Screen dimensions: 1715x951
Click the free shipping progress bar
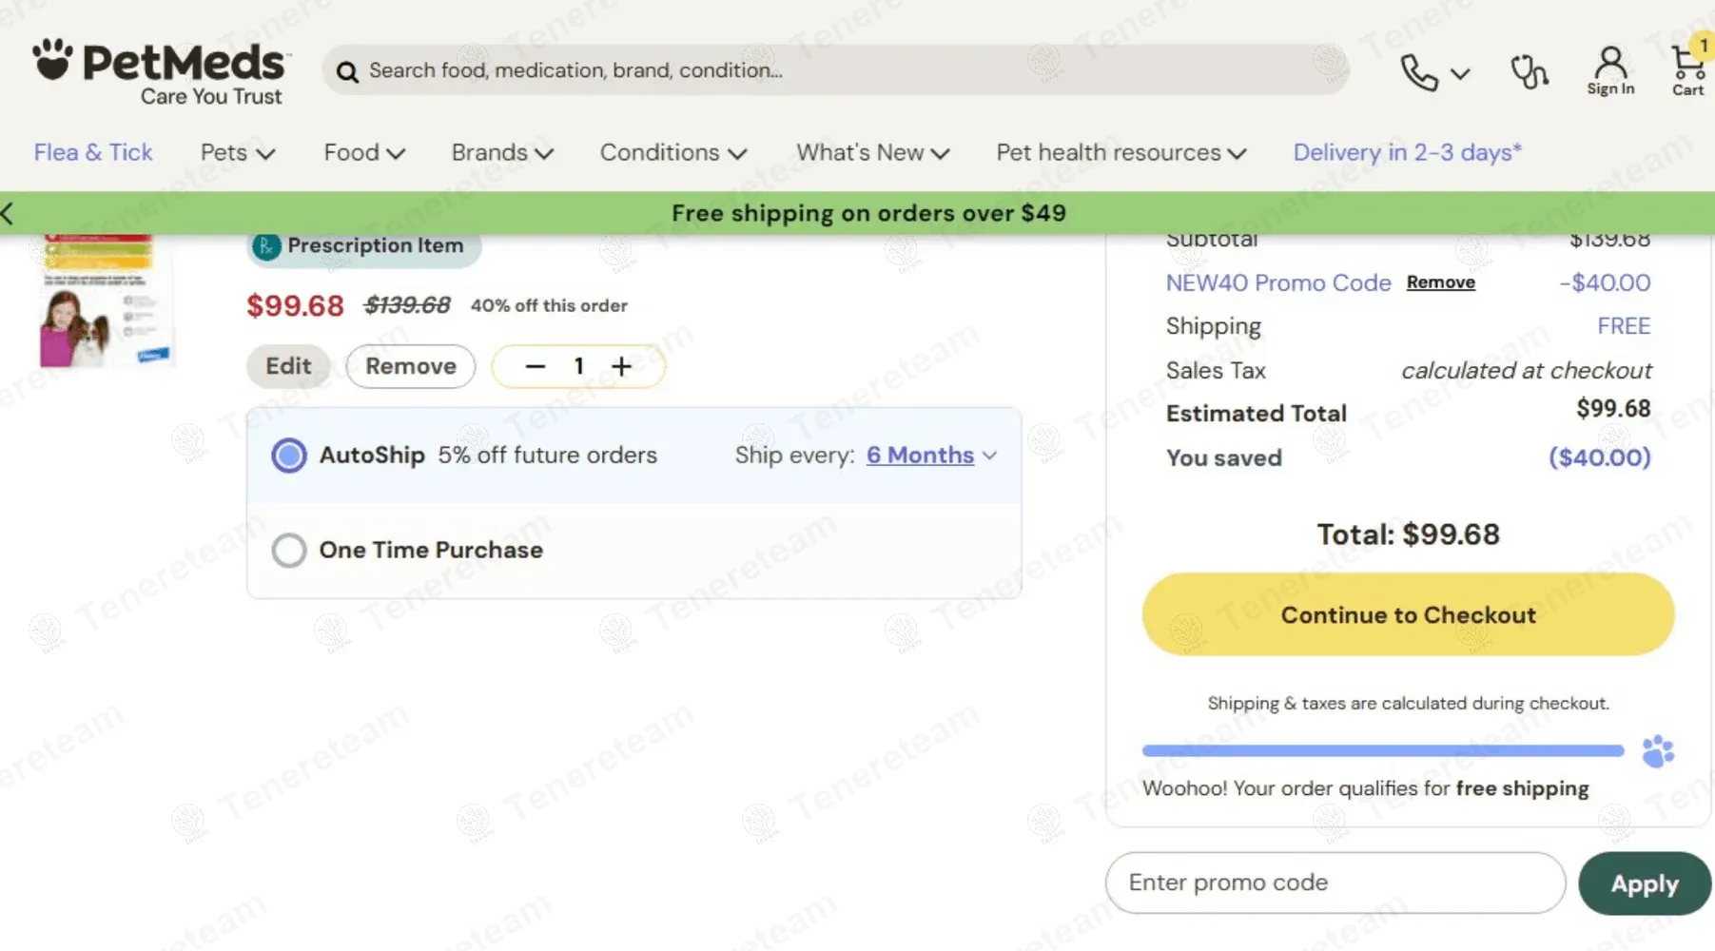pos(1382,750)
